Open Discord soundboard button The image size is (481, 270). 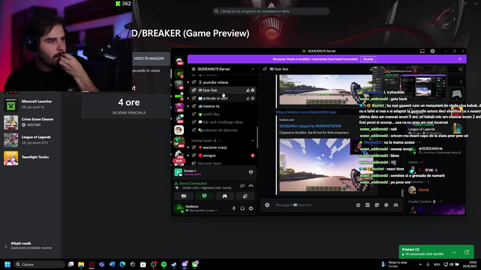pyautogui.click(x=245, y=196)
